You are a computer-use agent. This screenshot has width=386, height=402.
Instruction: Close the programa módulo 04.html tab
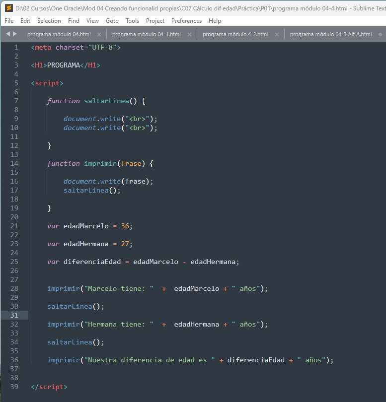(x=99, y=34)
